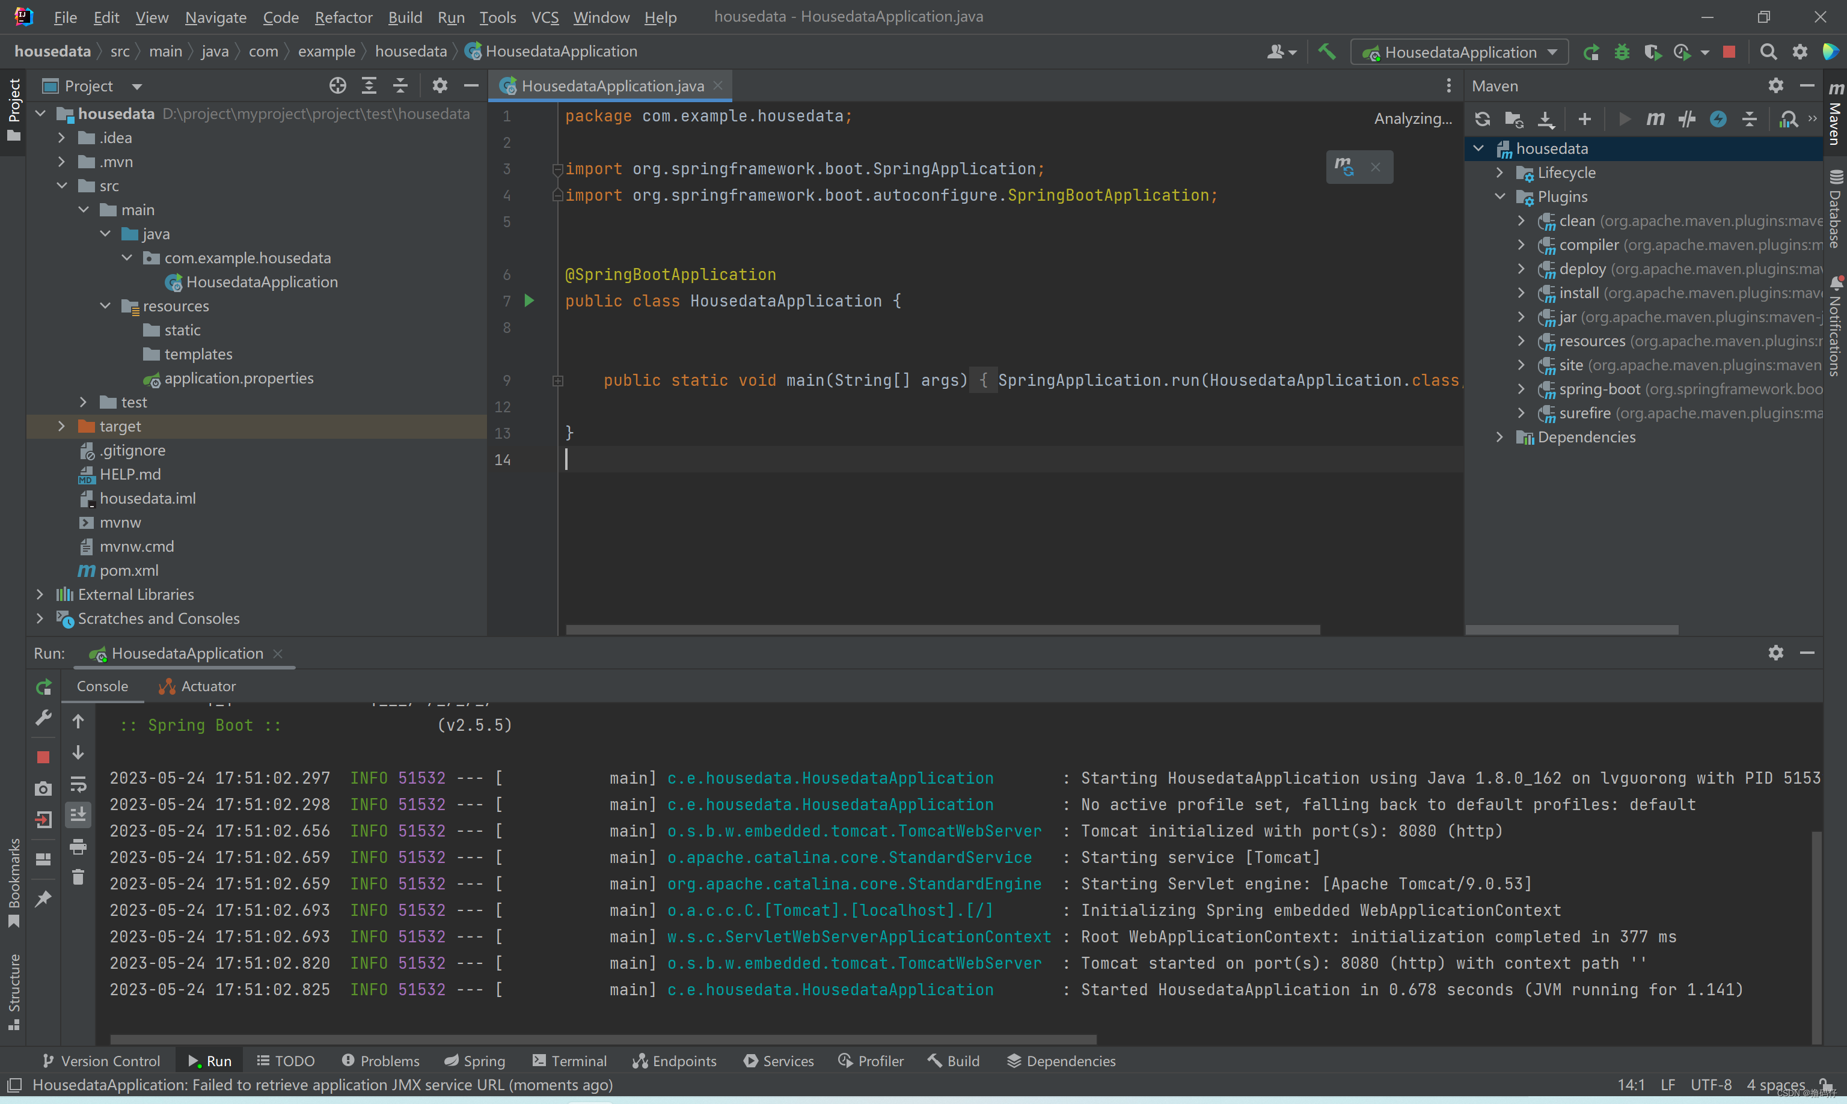Image resolution: width=1847 pixels, height=1104 pixels.
Task: Click the Reload Maven project icon
Action: [x=1483, y=118]
